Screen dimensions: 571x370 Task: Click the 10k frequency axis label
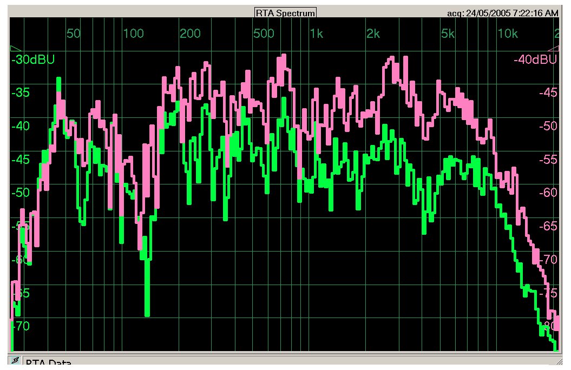[507, 34]
